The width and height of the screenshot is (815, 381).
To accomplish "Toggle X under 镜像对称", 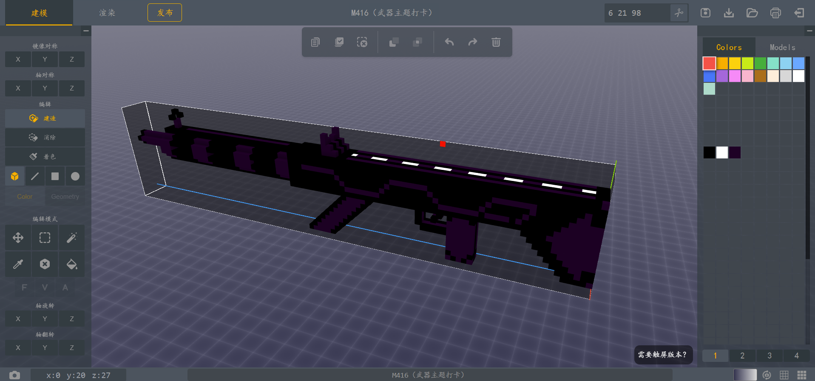I will 18,59.
